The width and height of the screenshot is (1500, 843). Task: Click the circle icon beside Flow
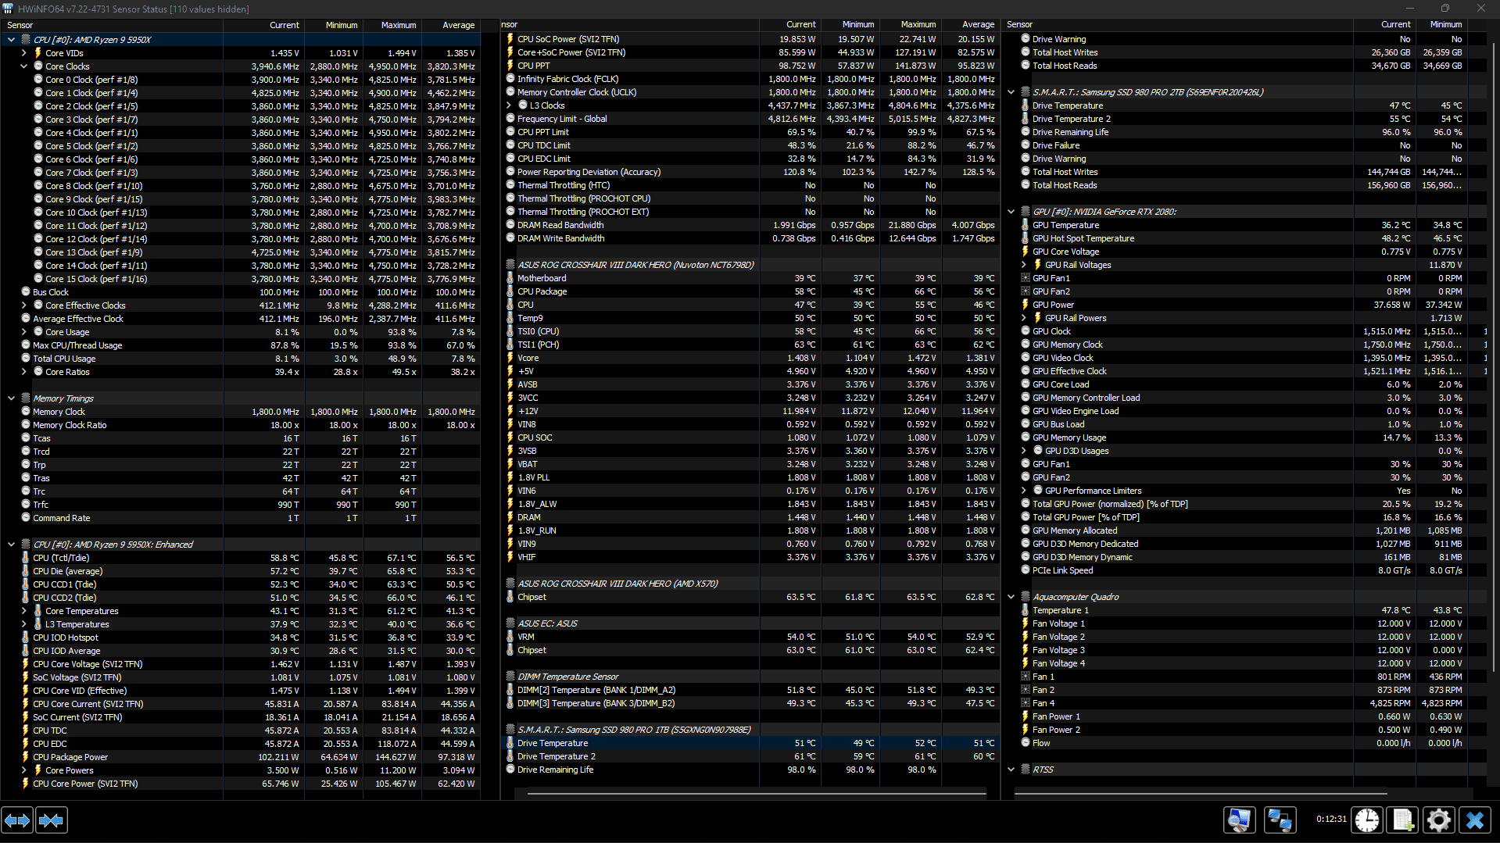coord(1026,743)
